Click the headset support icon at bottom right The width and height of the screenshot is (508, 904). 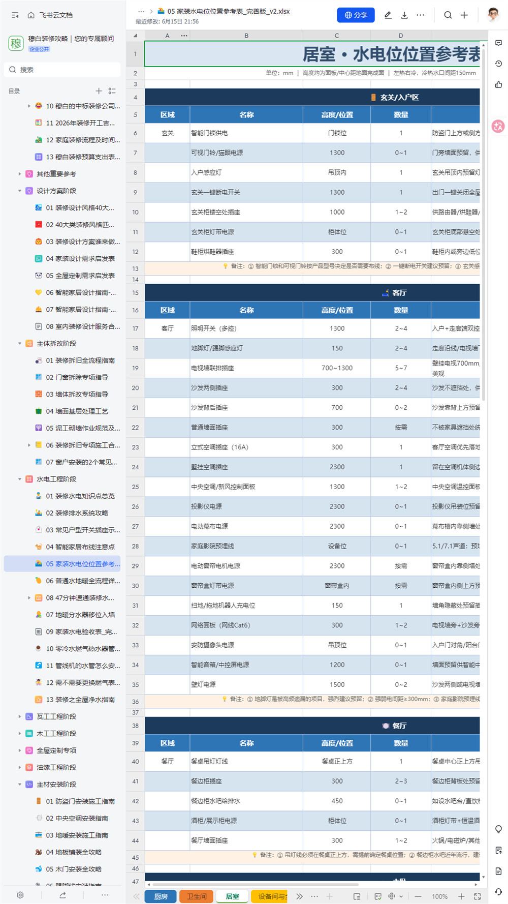point(498,892)
